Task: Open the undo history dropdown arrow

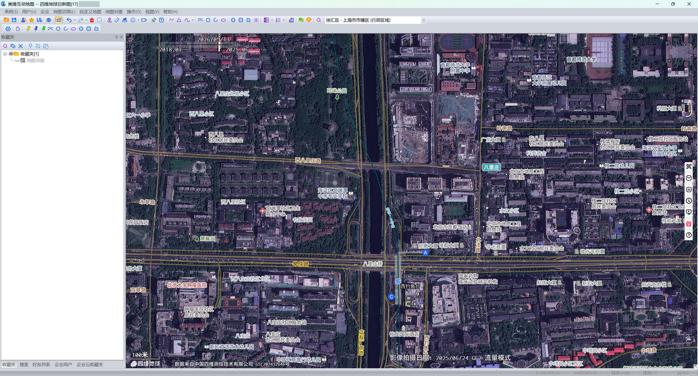Action: 75,20
